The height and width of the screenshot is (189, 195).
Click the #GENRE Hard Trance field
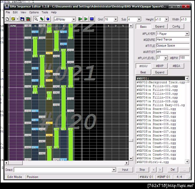173,40
